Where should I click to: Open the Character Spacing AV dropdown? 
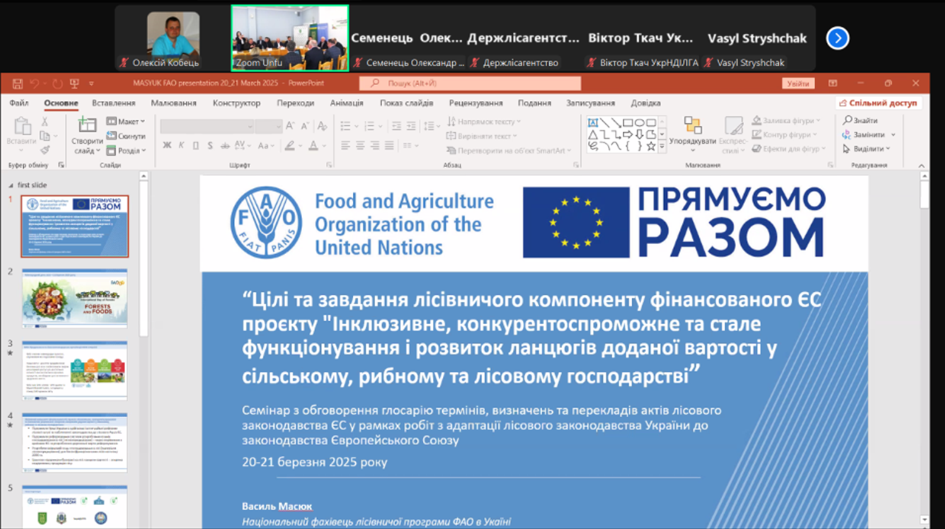242,146
